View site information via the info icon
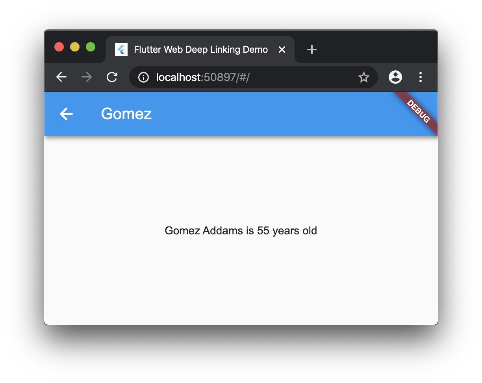482x383 pixels. [x=143, y=77]
